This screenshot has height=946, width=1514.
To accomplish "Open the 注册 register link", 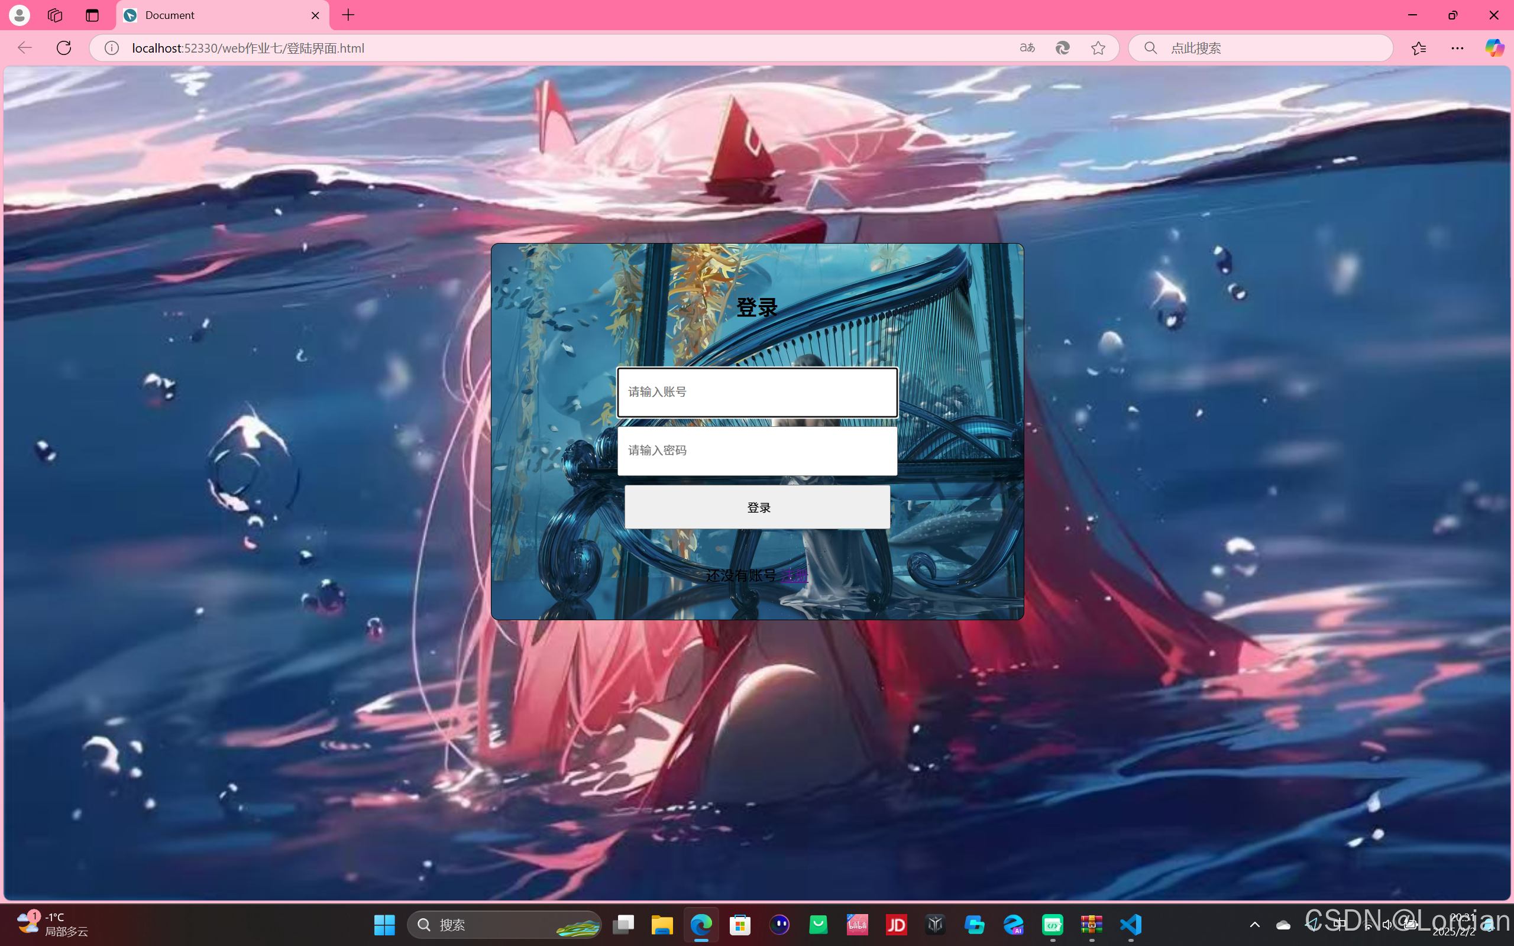I will 794,576.
